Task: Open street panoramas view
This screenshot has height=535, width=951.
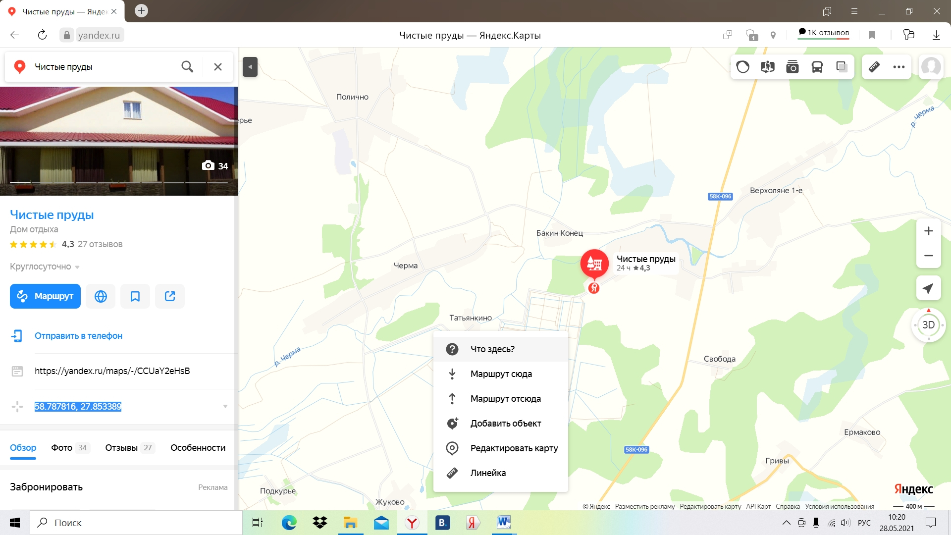Action: coord(767,67)
